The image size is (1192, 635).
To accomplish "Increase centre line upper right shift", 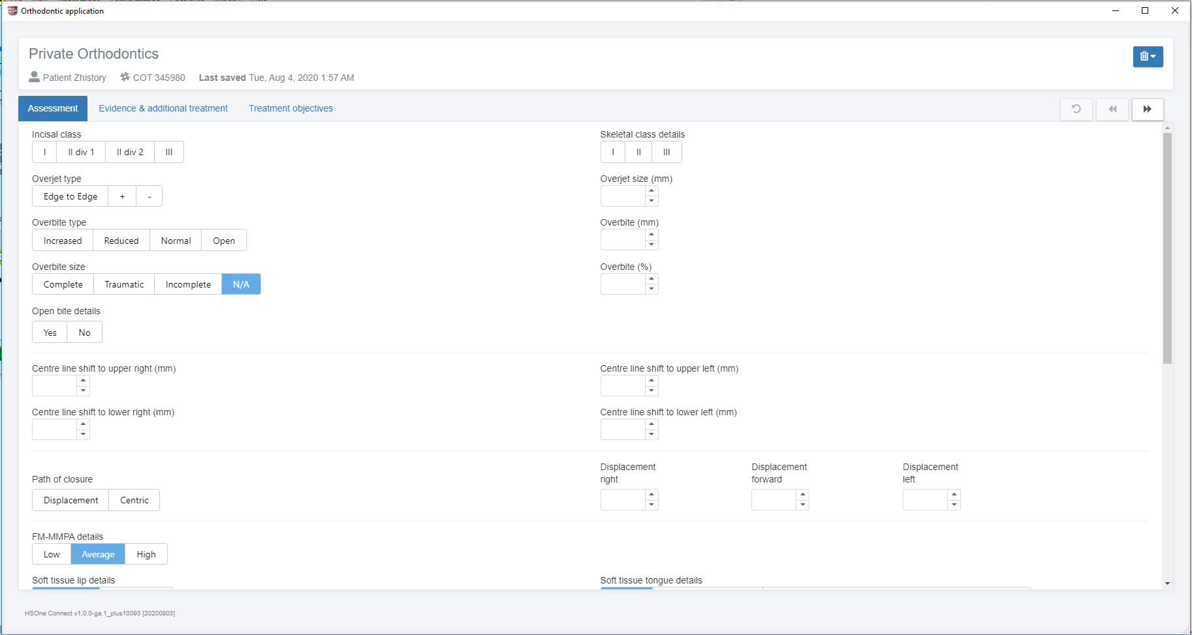I will [x=83, y=381].
